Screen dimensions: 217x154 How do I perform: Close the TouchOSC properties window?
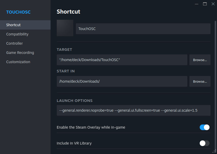click(213, 4)
